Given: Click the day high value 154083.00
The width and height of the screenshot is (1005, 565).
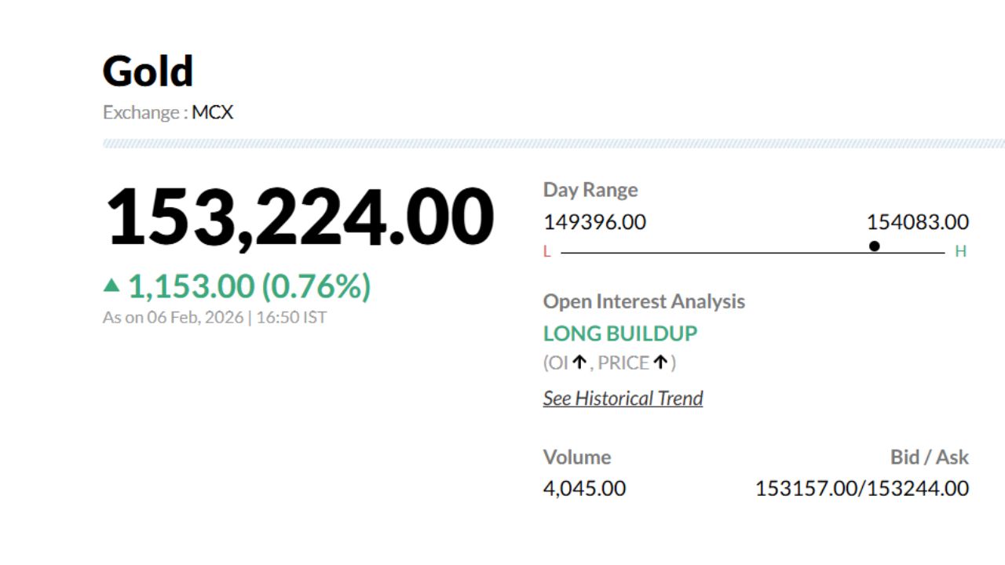Looking at the screenshot, I should [x=917, y=222].
